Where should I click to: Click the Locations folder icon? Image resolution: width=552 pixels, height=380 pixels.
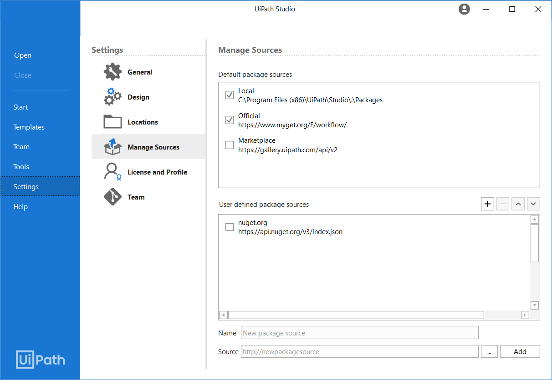[112, 122]
